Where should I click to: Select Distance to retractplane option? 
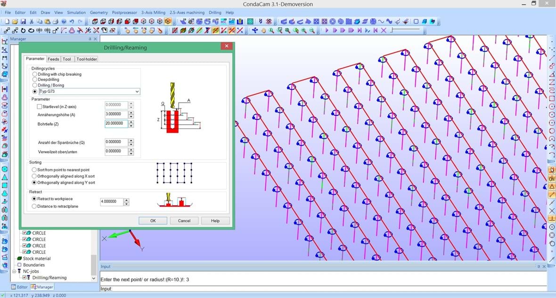coord(34,207)
